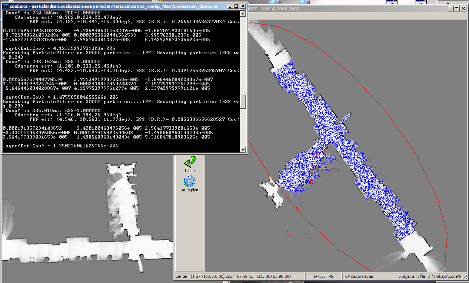Screen dimensions: 469x283
Task: Click the Auto play gear icon
Action: [189, 183]
